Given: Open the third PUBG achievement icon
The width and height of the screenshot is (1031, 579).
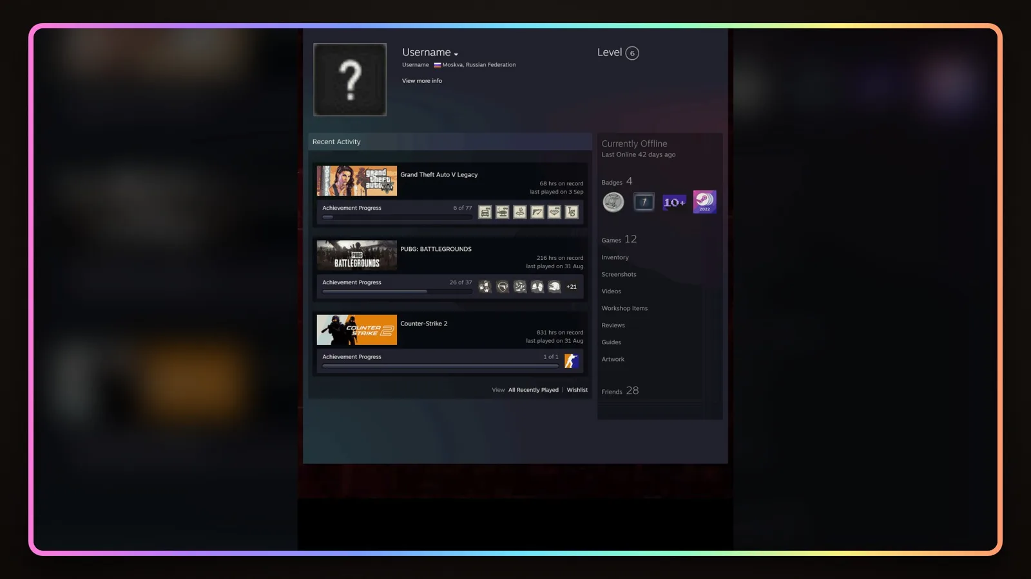Looking at the screenshot, I should [x=520, y=287].
